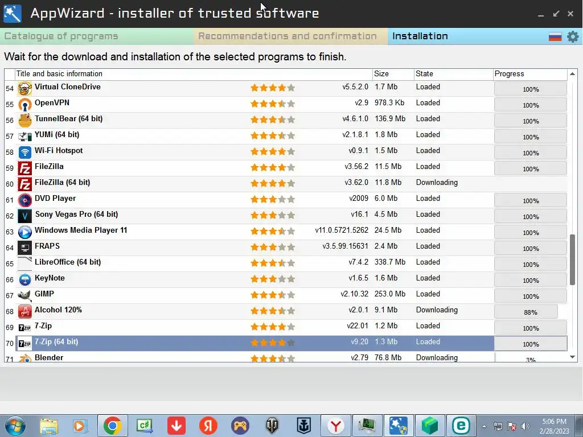This screenshot has height=437, width=583.
Task: Click the star rating of GIMP
Action: coord(273,295)
